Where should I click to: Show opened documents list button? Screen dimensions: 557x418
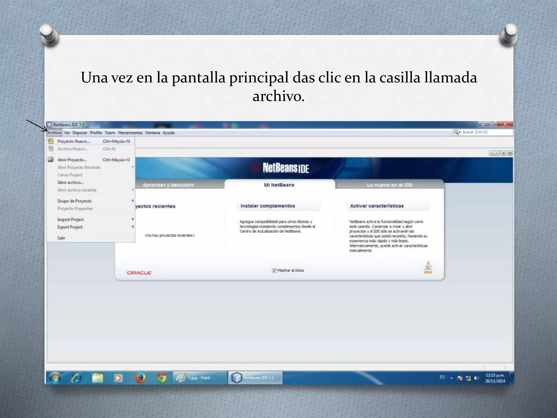503,153
